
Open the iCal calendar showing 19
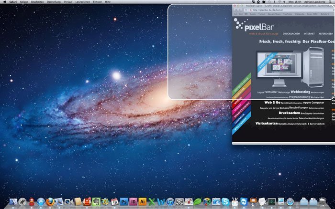114,201
